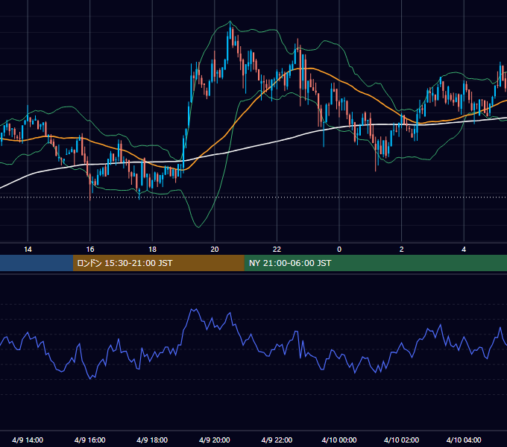Image resolution: width=507 pixels, height=447 pixels.
Task: Click the 2 hour label on price chart axis
Action: coord(402,250)
